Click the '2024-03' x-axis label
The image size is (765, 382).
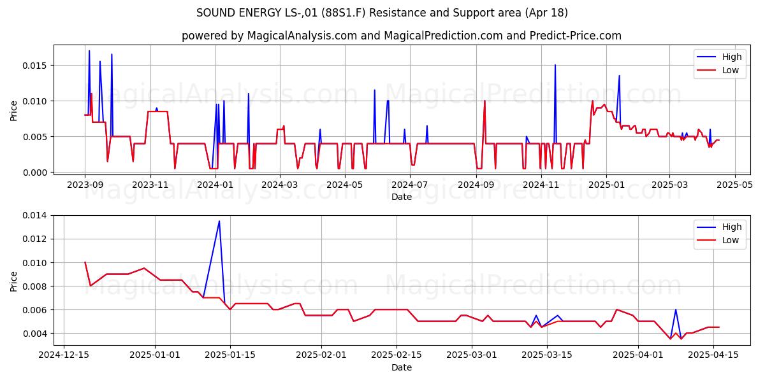coord(280,185)
